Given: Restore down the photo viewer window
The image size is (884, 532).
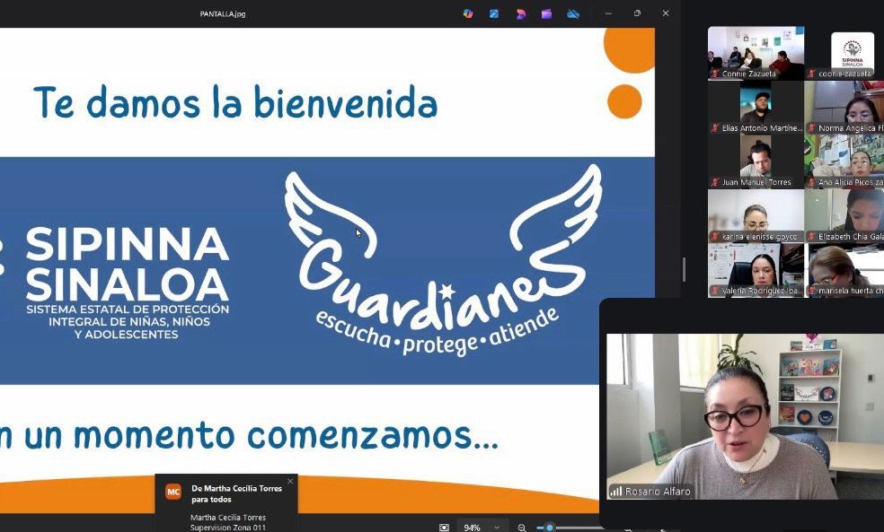Looking at the screenshot, I should coord(637,13).
